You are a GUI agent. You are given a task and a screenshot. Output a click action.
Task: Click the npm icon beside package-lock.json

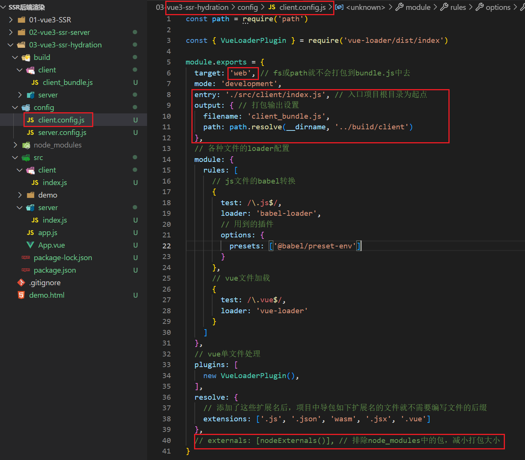click(26, 257)
